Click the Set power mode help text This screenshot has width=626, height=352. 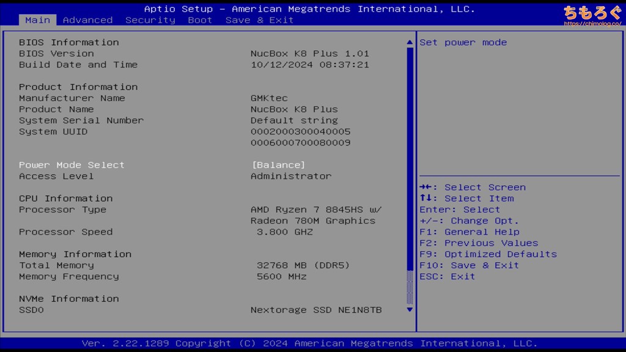463,42
